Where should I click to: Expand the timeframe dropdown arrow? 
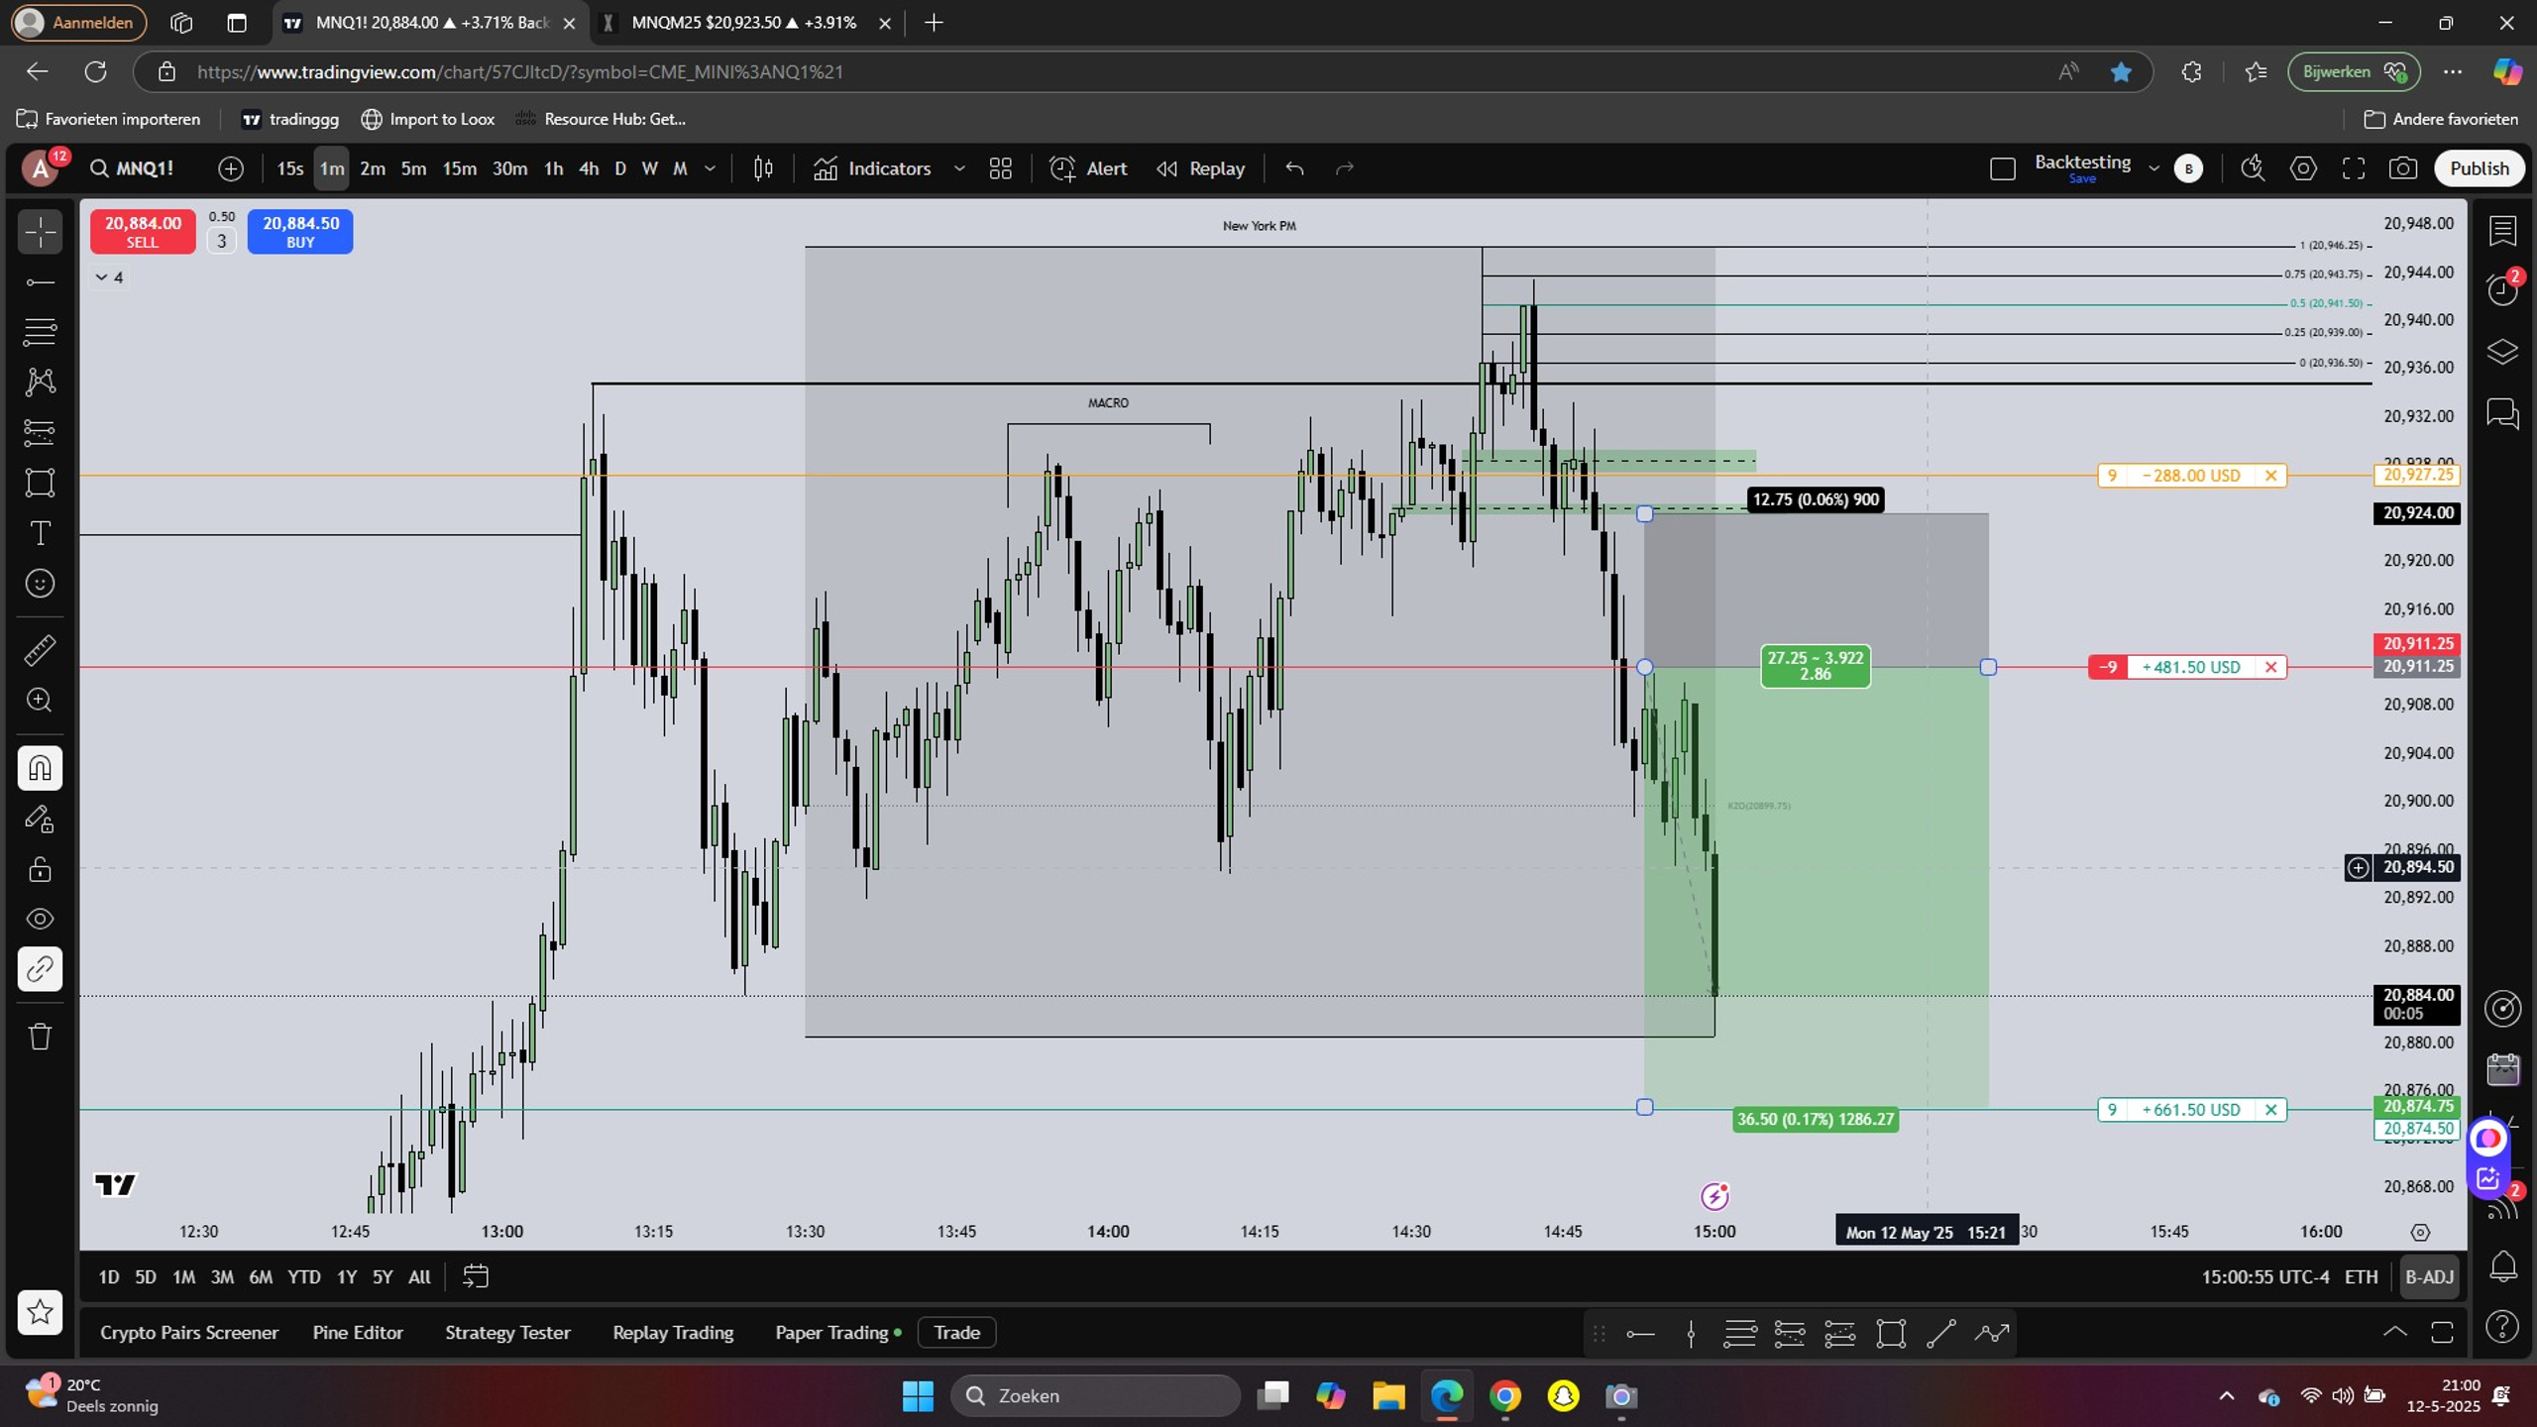[x=711, y=168]
